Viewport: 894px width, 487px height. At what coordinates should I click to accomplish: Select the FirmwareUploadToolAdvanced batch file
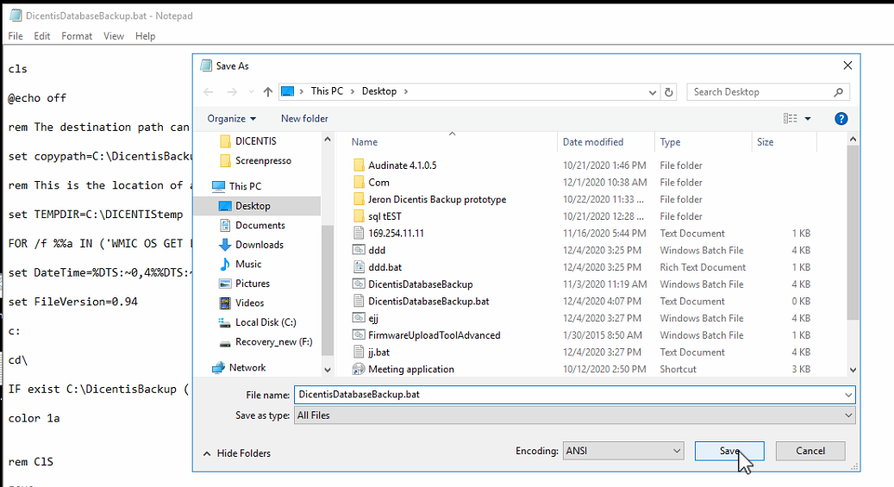coord(434,335)
